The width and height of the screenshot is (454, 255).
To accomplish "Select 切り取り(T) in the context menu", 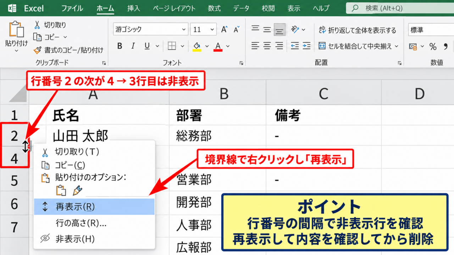I will 94,152.
